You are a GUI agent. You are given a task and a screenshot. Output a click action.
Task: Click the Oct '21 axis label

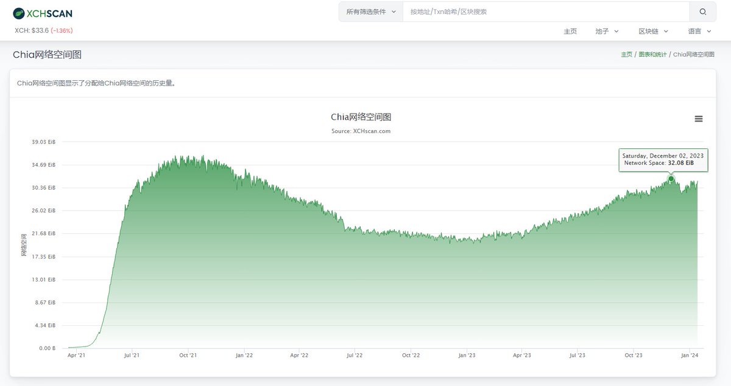[188, 356]
